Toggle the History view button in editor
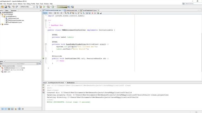Screen dimensions: 202x113 [50, 13]
